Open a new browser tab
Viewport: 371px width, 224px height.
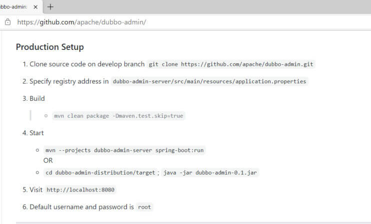pyautogui.click(x=50, y=7)
